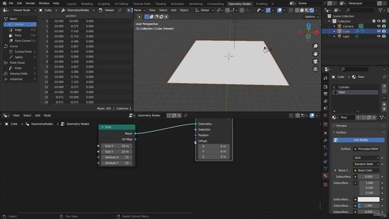Select rendered viewport shading sphere
389x219 pixels.
[312, 10]
